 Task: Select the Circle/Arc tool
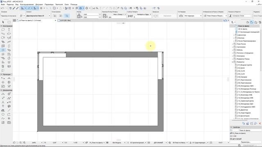coord(3,114)
